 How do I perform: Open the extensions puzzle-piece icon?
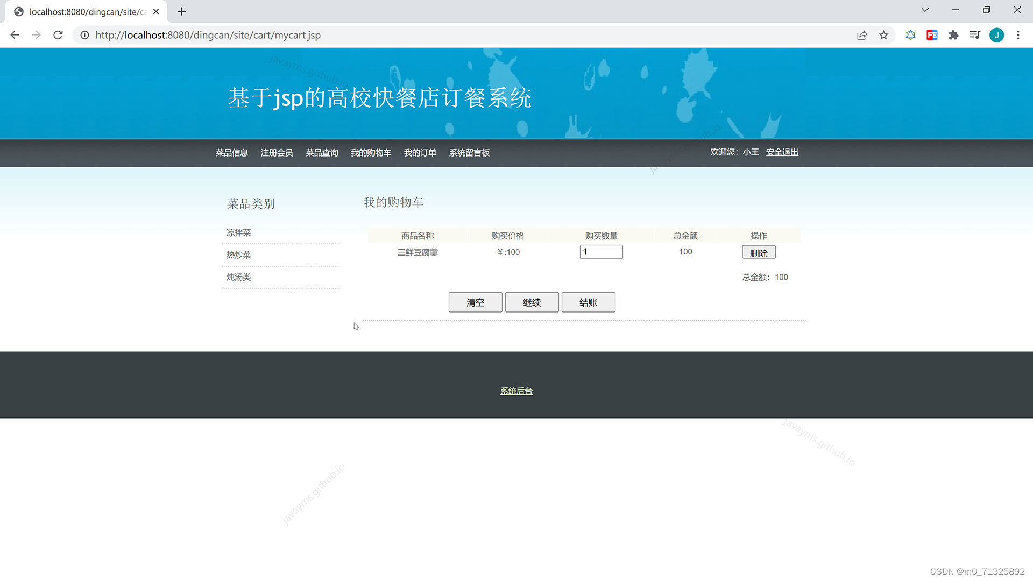point(953,35)
